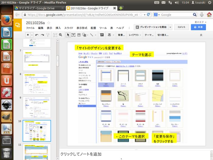Click the insert comment toolbar icon

(102, 35)
